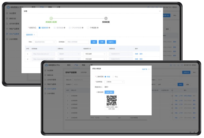Select the 链接投保 tab label
Image resolution: width=204 pixels, height=138 pixels.
coord(29,35)
